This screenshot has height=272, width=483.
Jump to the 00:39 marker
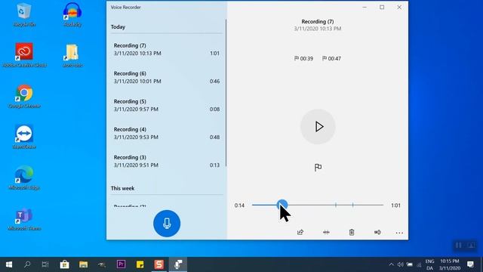pos(303,58)
